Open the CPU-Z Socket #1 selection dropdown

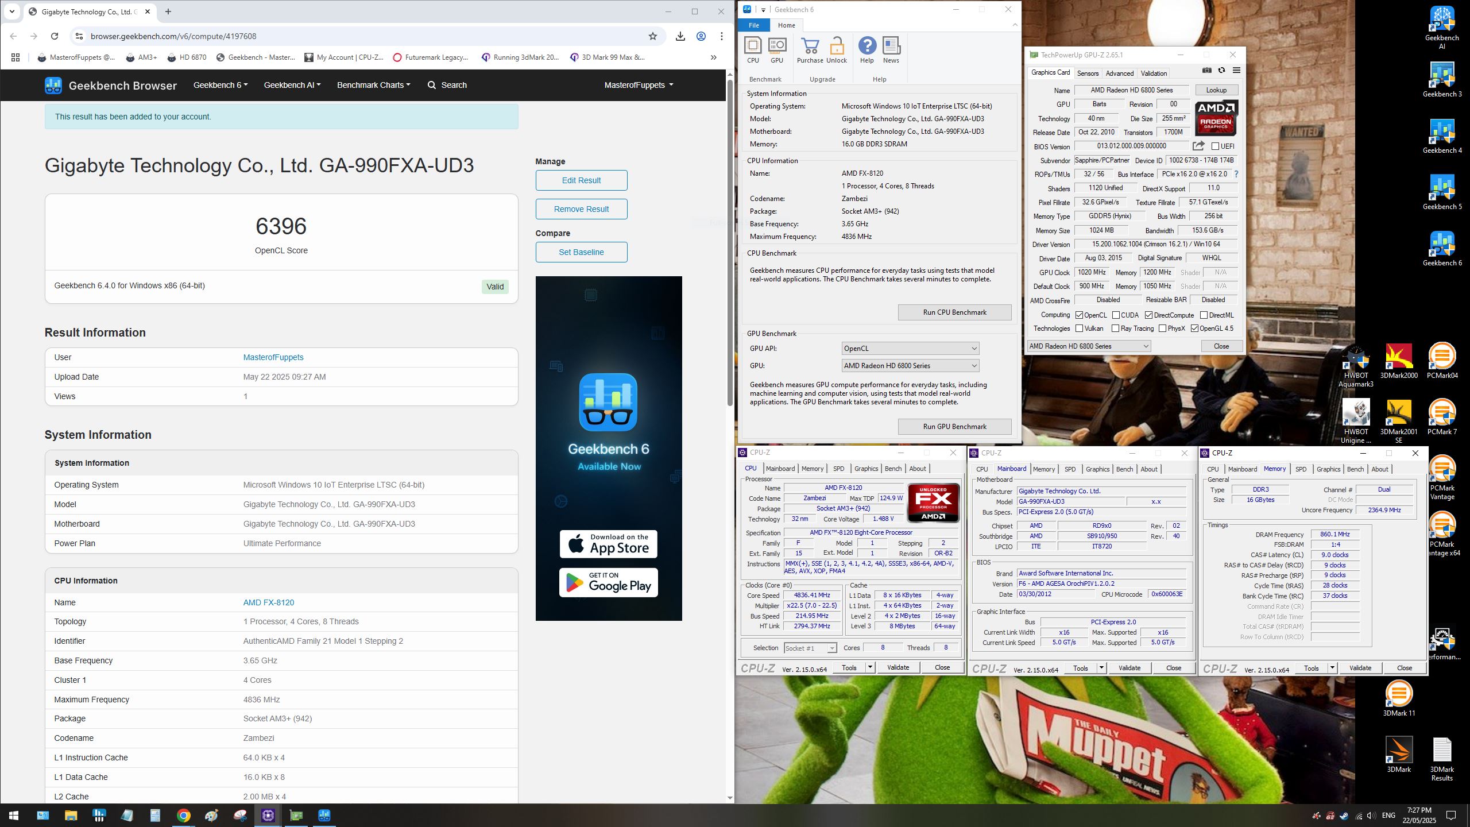point(810,648)
